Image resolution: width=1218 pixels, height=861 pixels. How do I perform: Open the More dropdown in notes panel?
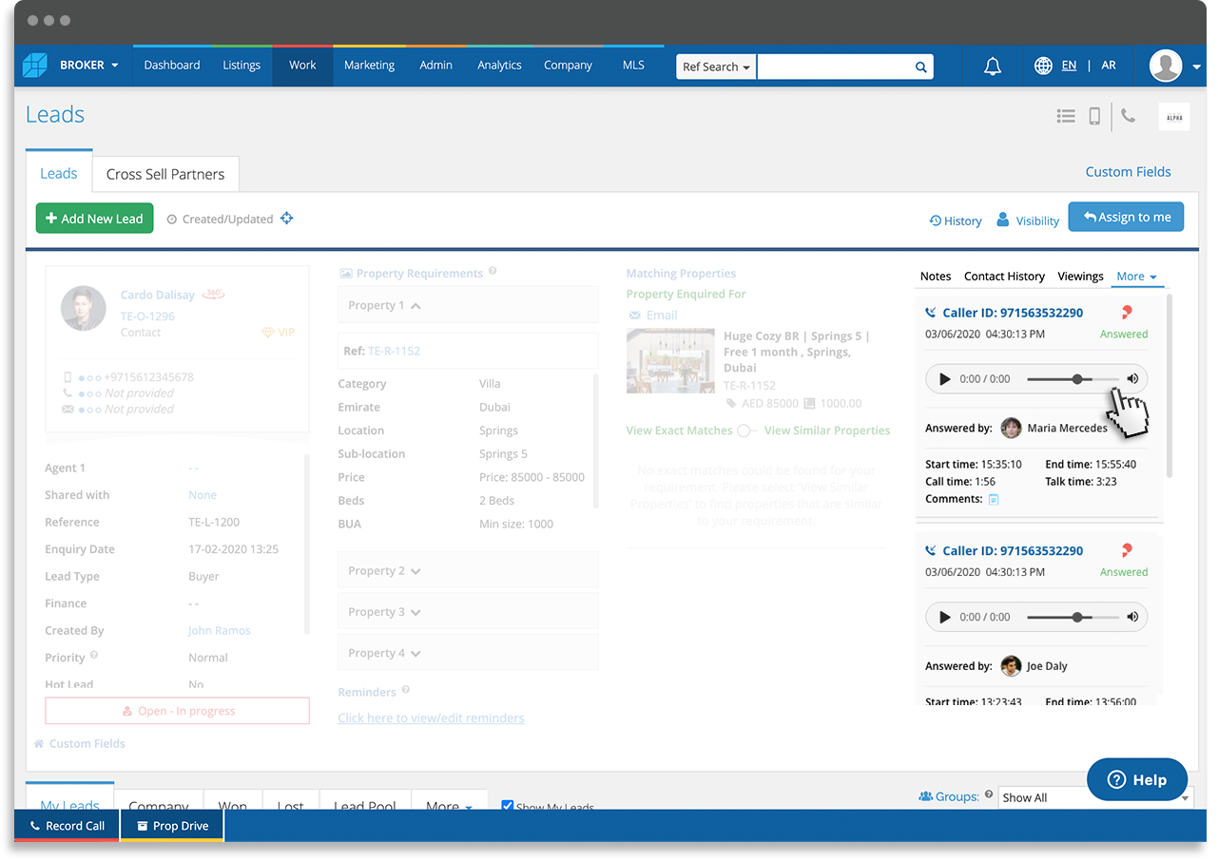click(1137, 277)
